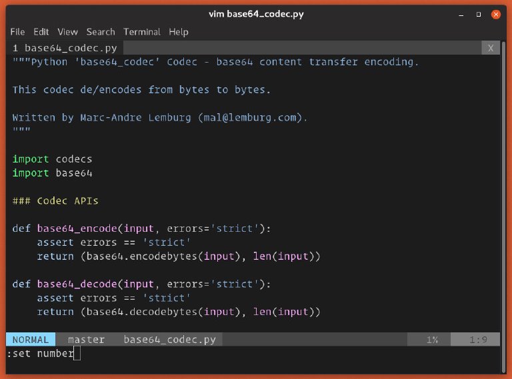512x379 pixels.
Task: Minimize the terminal window
Action: tap(462, 14)
